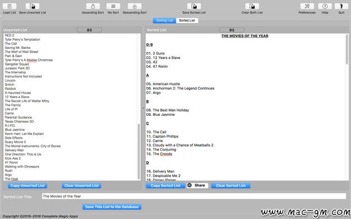351x219 pixels.
Task: Select 'Saving Mr. Banks' in unsorted list
Action: point(17,48)
